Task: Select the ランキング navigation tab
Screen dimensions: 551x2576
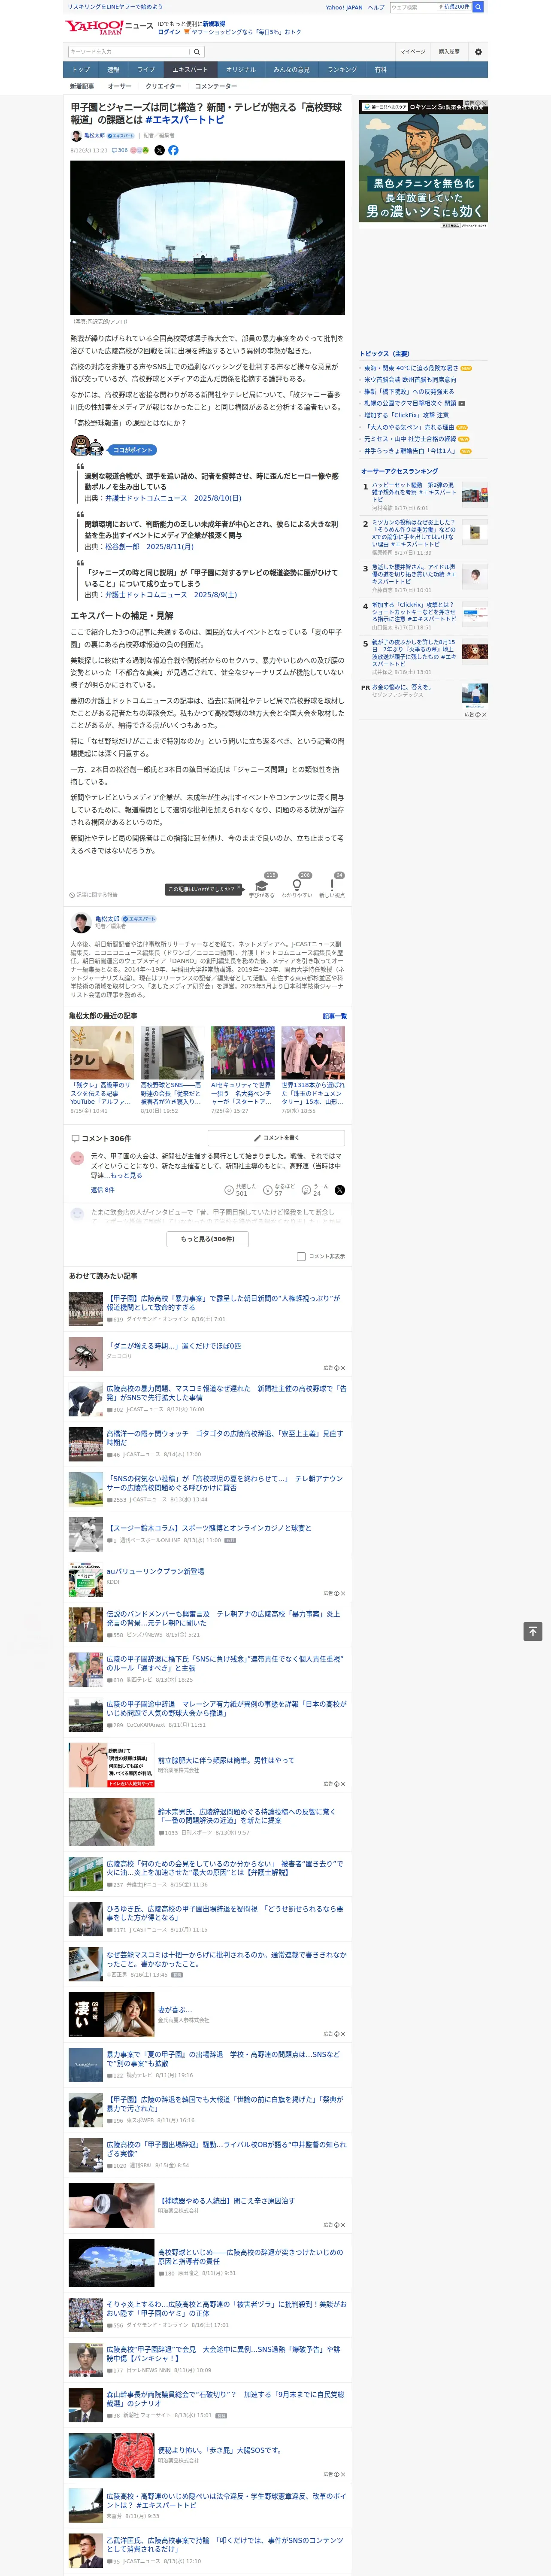Action: (x=342, y=70)
